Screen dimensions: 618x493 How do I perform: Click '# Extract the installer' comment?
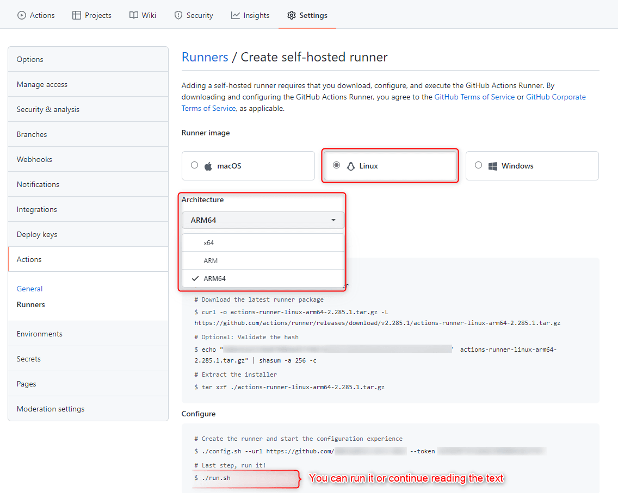tap(236, 375)
